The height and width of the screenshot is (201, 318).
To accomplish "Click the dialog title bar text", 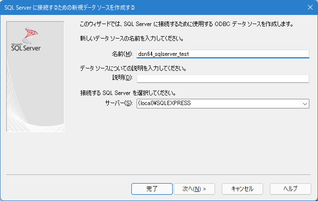I will [x=70, y=7].
